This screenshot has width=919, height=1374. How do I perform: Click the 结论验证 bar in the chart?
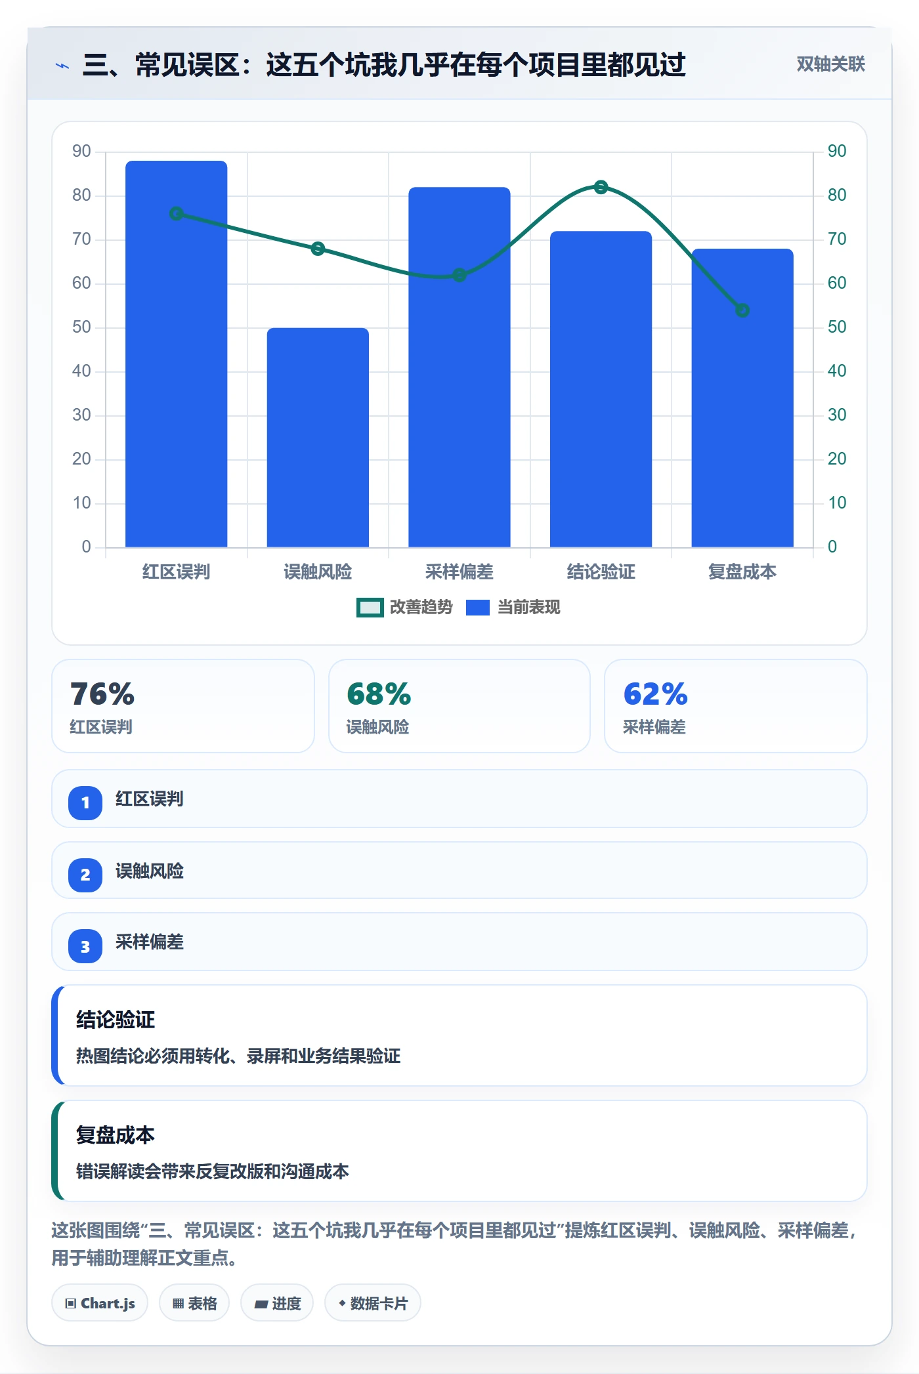[x=601, y=389]
